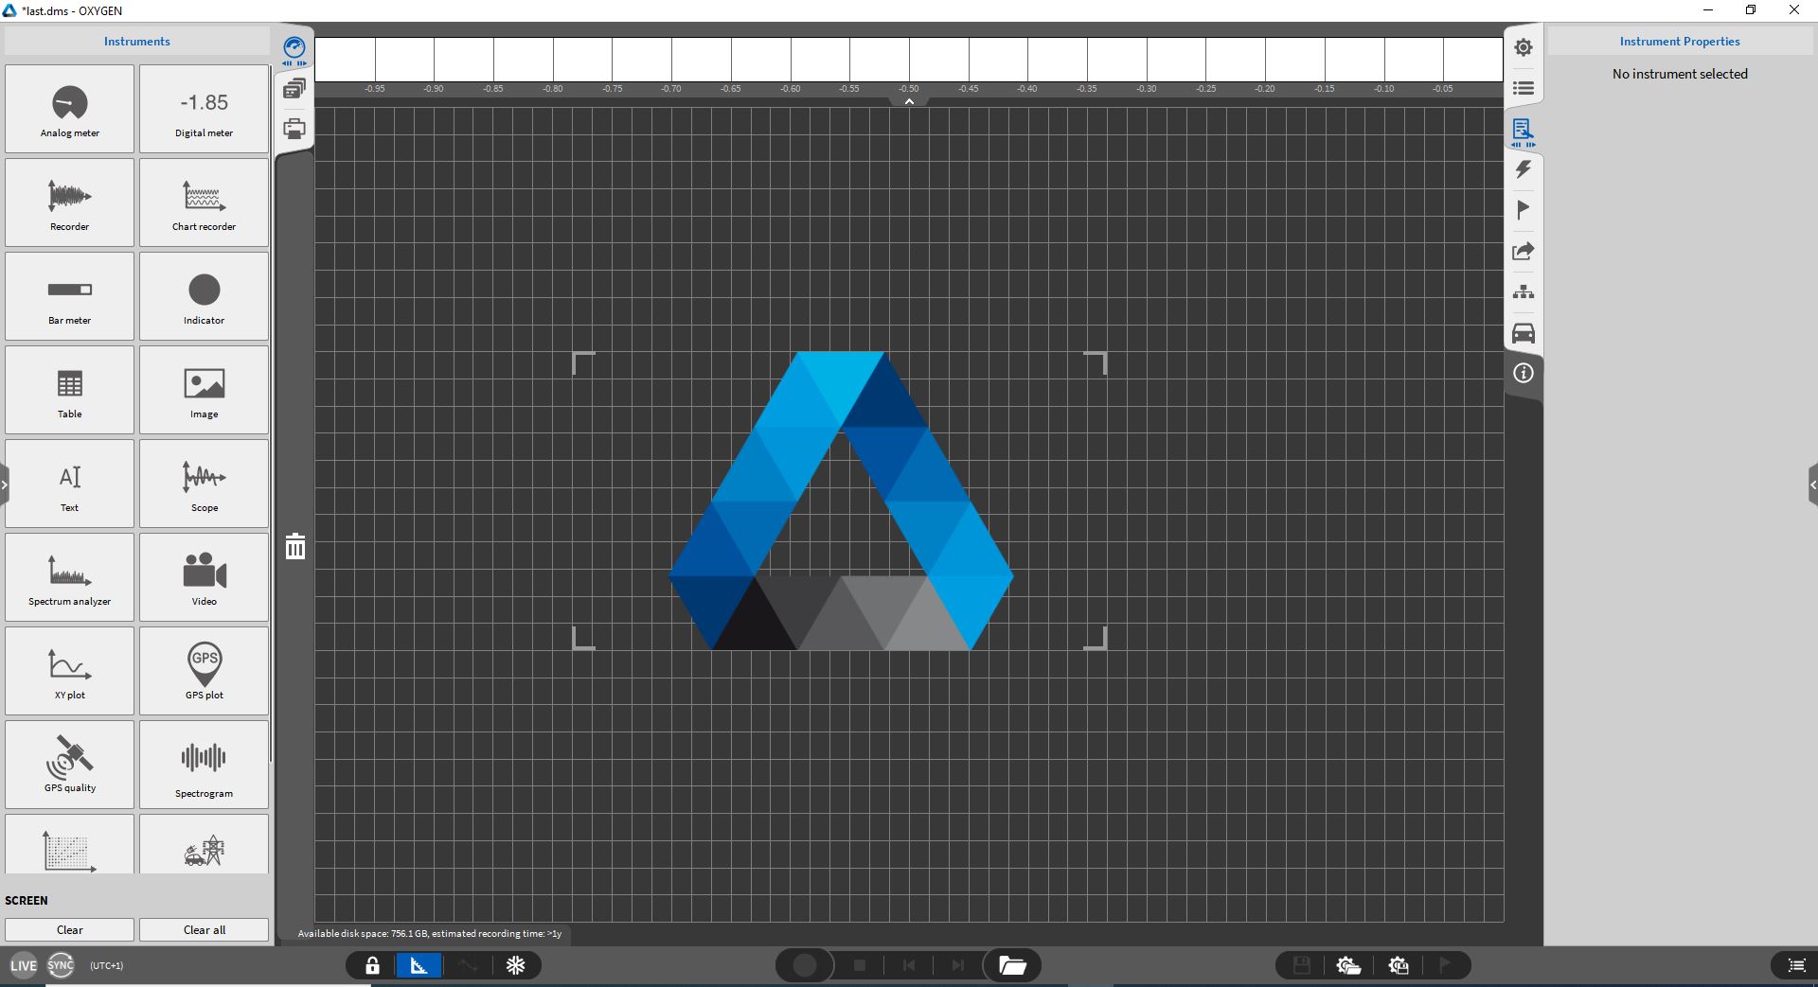Jump to the next position button
Screen dimensions: 1818x987
click(958, 965)
